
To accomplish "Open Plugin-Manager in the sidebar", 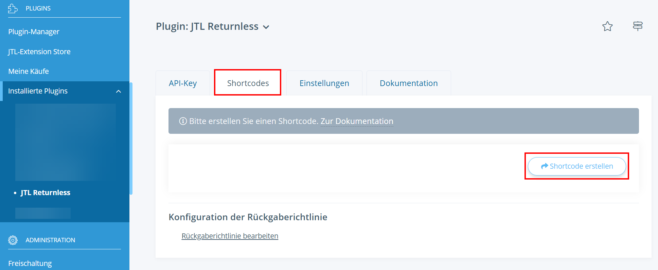I will (x=34, y=32).
